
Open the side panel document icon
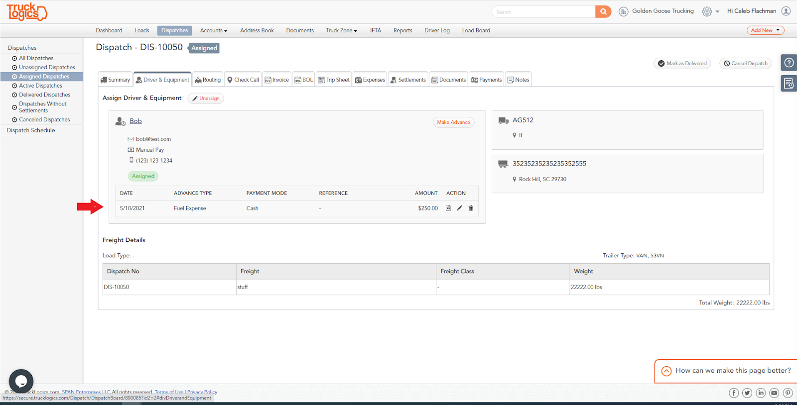789,84
